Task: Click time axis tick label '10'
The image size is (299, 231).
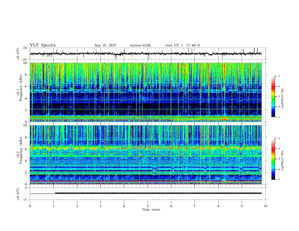Action: tap(265, 206)
